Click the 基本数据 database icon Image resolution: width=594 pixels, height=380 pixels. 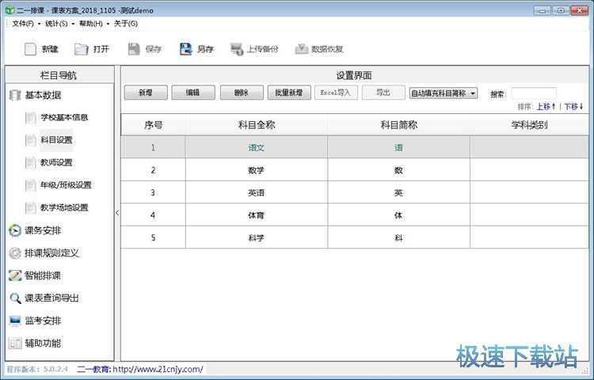(15, 95)
